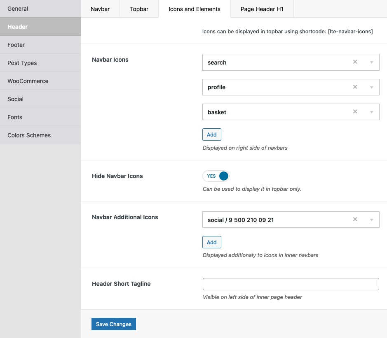Select the Icons and Elements tab

coord(195,9)
